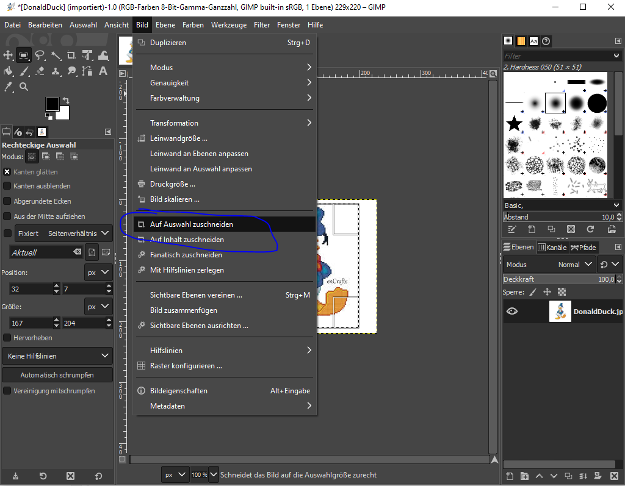Screen dimensions: 625x486
Task: Select the Fuzzy Select magic wand tool
Action: [56, 55]
